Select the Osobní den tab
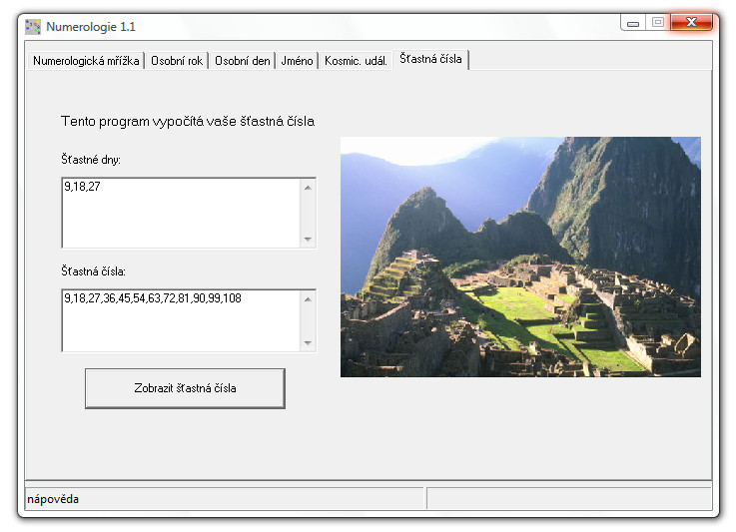The image size is (736, 532). pos(243,61)
